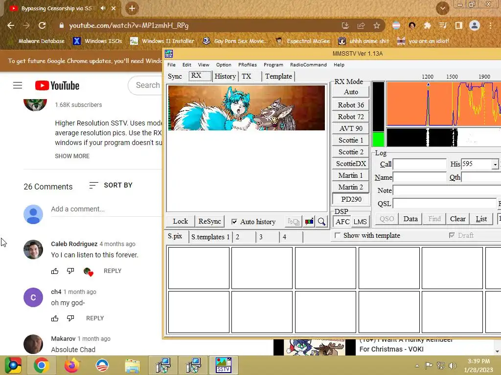Launch Firefox from the taskbar
Screen dimensions: 501x375
pyautogui.click(x=72, y=365)
